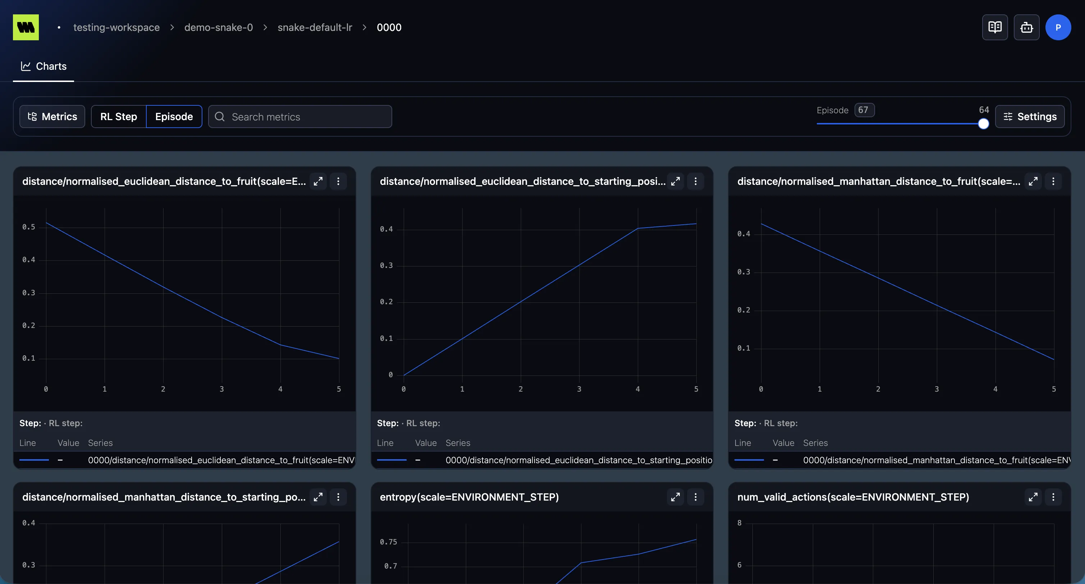This screenshot has width=1085, height=584.
Task: Expand the manhattan distance to fruit chart
Action: (1033, 181)
